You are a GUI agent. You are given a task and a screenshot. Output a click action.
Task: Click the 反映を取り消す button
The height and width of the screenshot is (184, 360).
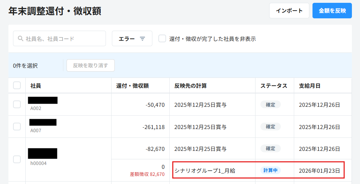coord(90,65)
